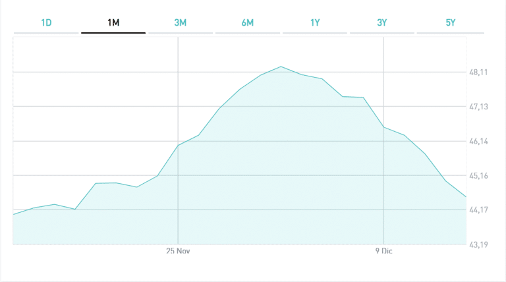
Task: Select the 3Y time range tab
Action: [x=382, y=23]
